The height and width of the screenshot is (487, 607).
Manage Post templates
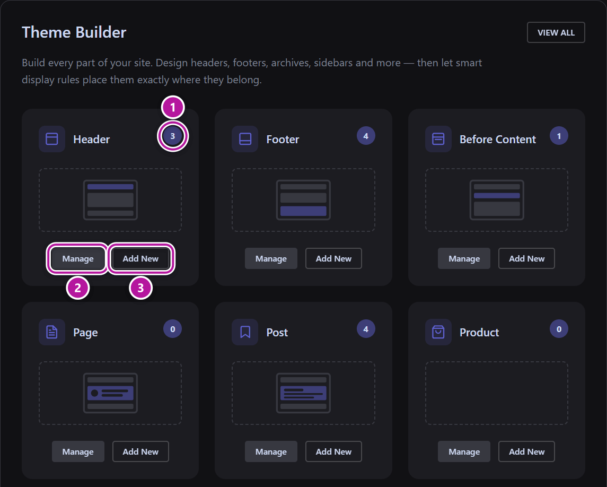click(271, 451)
